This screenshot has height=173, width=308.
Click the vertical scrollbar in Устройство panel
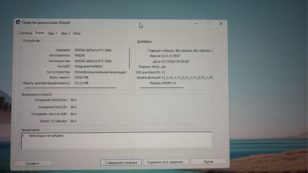pos(129,58)
